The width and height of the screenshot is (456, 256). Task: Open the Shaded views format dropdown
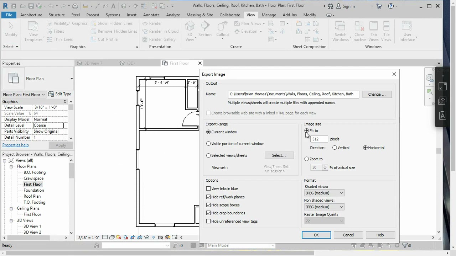click(324, 193)
